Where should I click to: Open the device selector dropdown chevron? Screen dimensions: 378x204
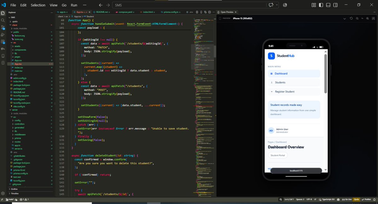click(344, 18)
